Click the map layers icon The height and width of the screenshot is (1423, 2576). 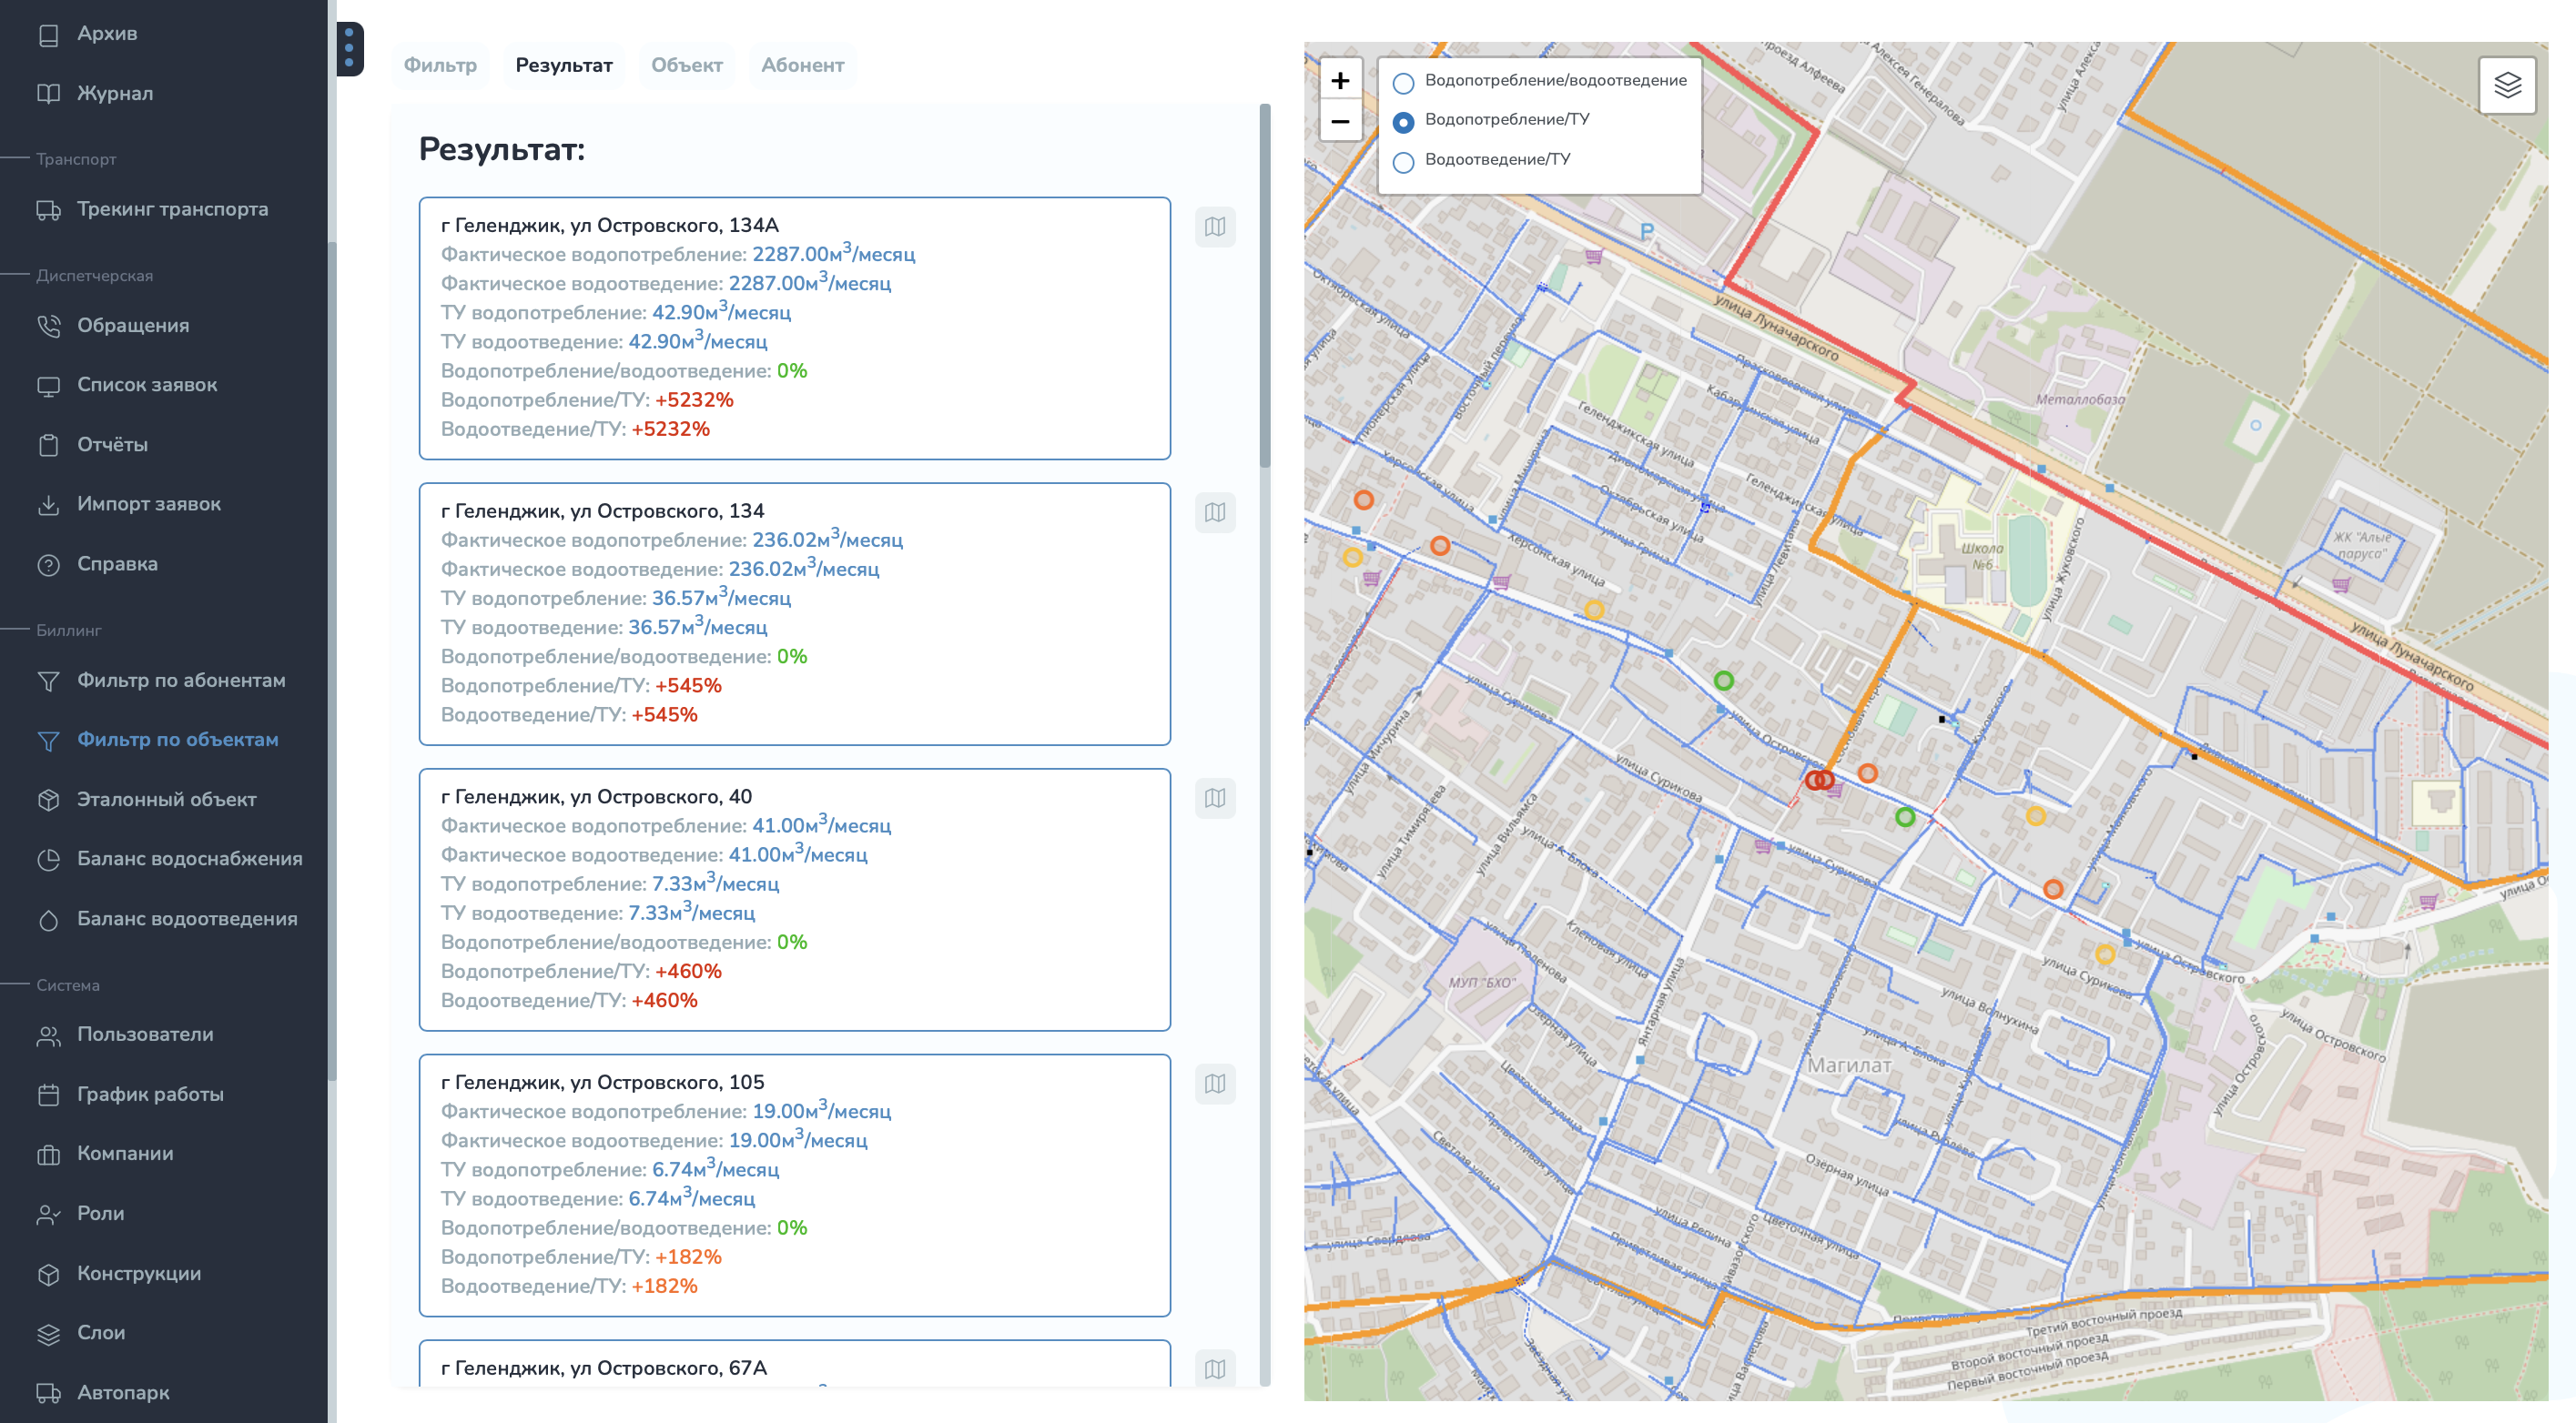2506,86
